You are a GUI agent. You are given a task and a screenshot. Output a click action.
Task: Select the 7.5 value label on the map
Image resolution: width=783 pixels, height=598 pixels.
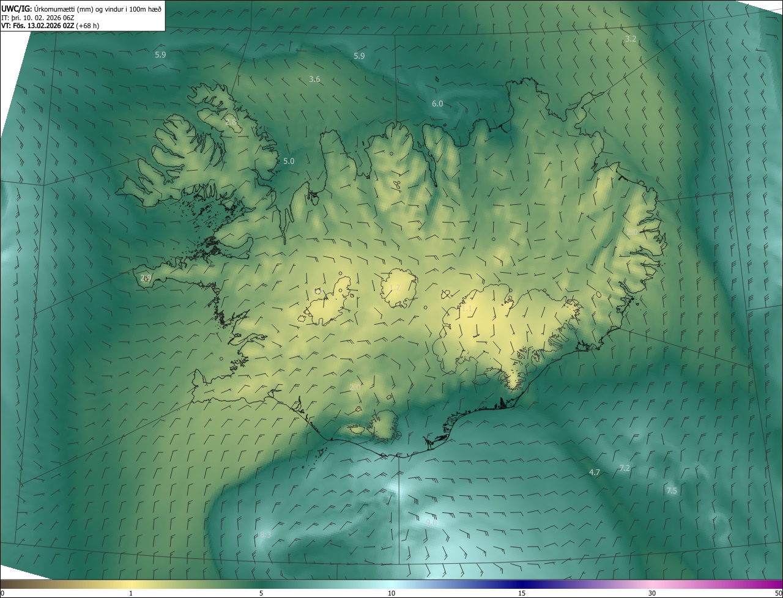click(672, 490)
